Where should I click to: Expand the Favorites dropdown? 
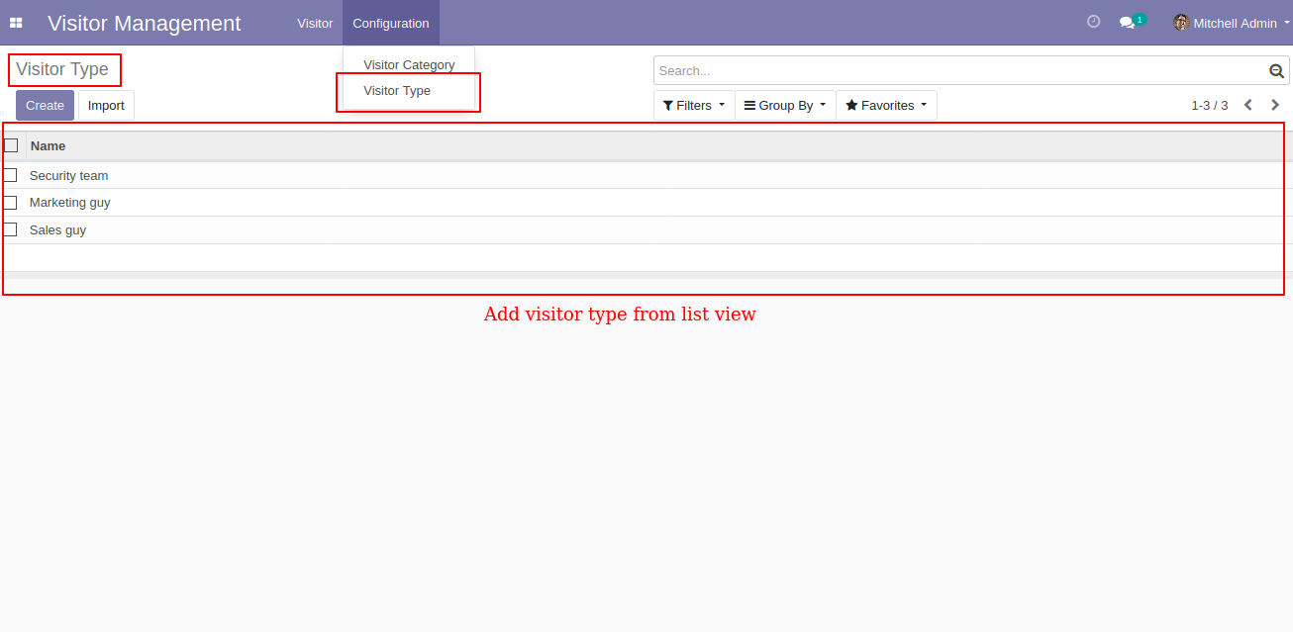coord(886,105)
